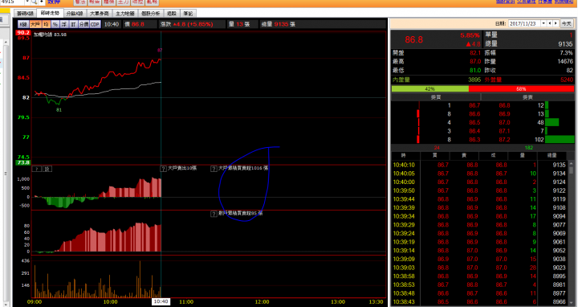Open the date picker dropdown arrow
The width and height of the screenshot is (578, 307).
543,23
